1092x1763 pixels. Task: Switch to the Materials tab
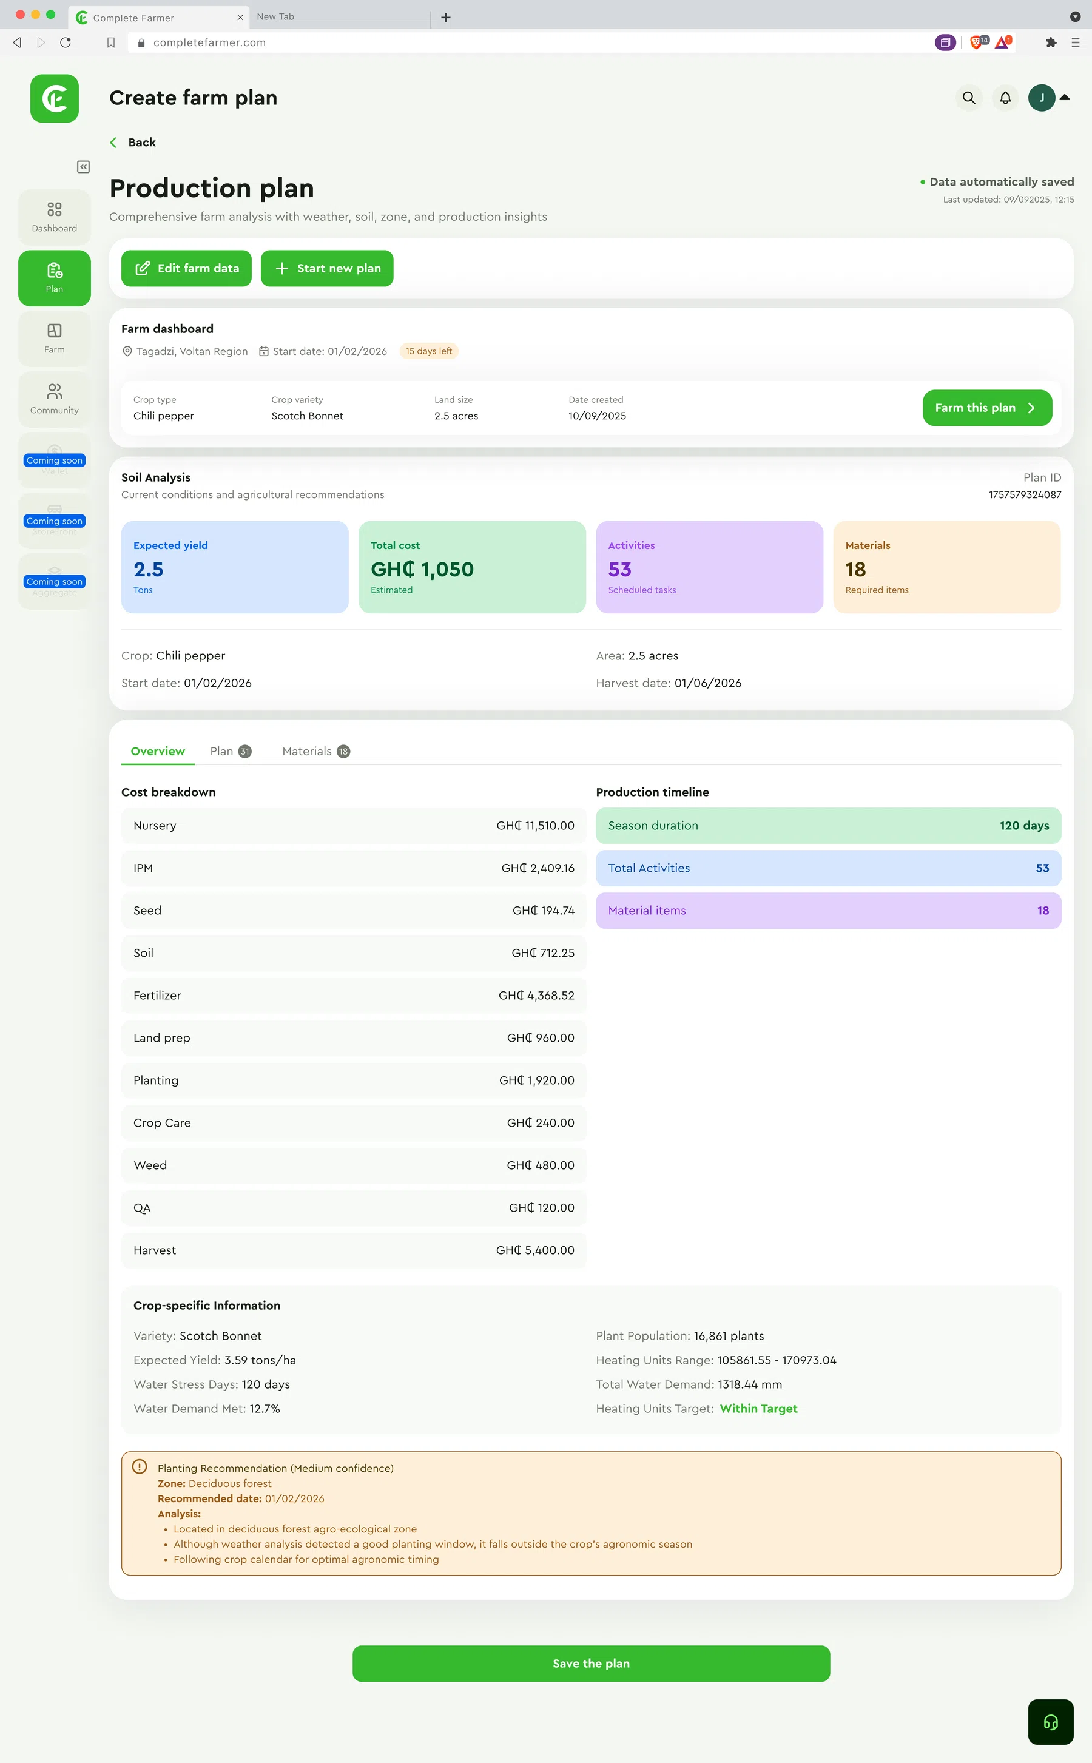tap(315, 751)
